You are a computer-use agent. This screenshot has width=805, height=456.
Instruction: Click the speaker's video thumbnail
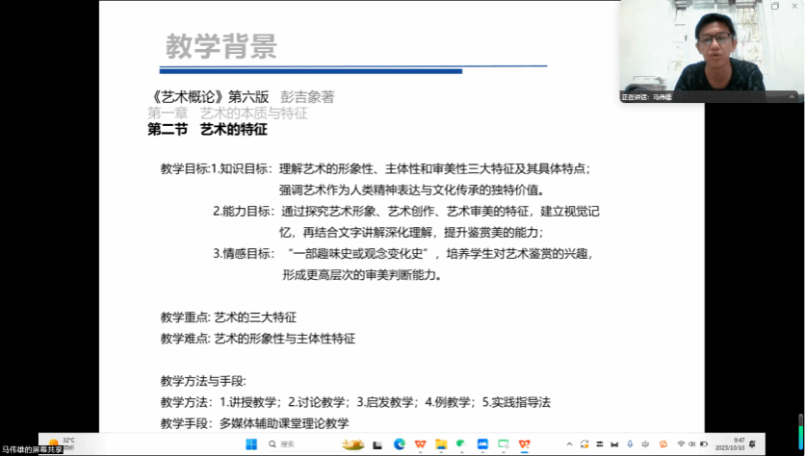(x=711, y=48)
